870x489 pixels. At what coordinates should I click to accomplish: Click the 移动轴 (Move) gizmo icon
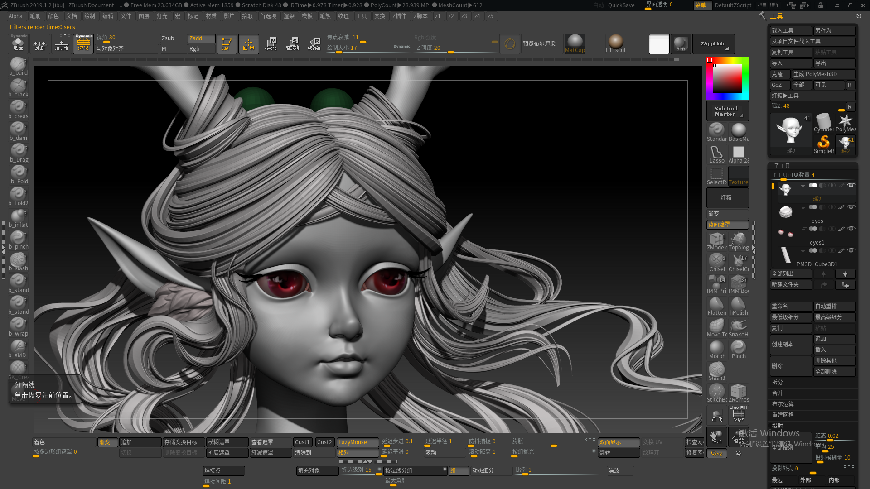coord(271,44)
